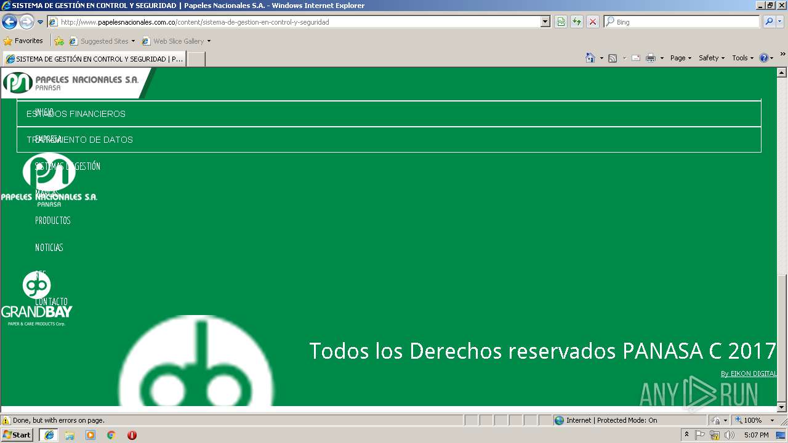Click the RSS Feeds icon
The width and height of the screenshot is (788, 443).
coord(613,58)
